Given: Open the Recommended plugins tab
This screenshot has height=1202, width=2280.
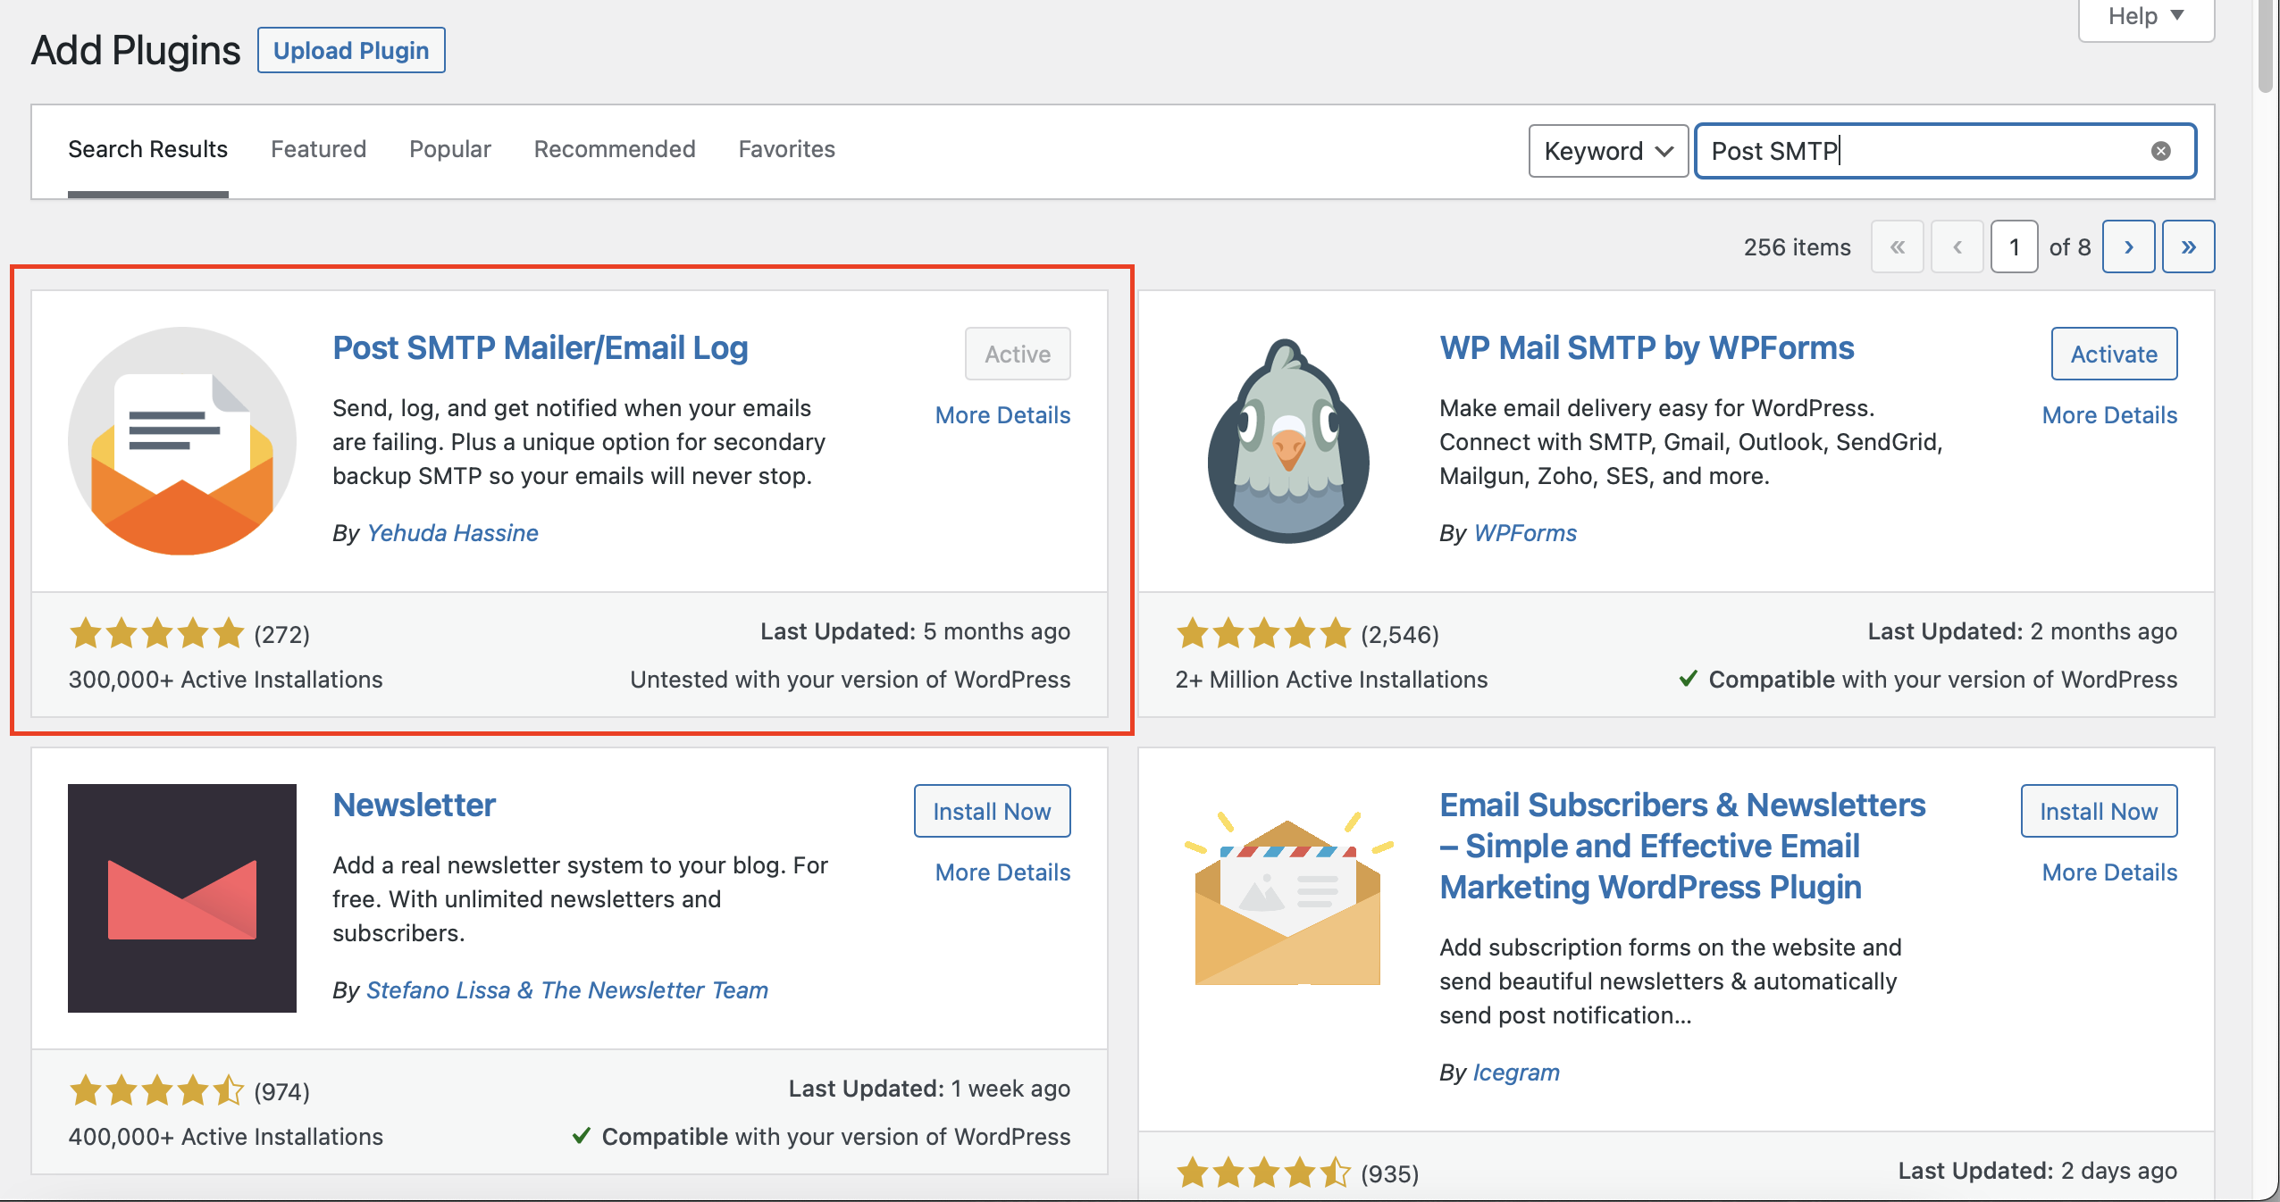Looking at the screenshot, I should pos(615,149).
